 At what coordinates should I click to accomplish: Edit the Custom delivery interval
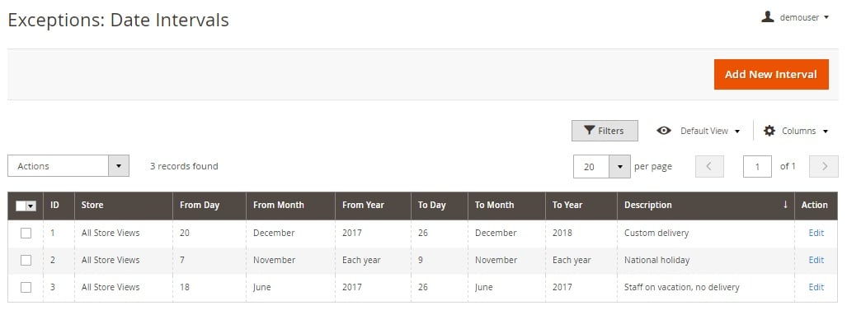click(x=816, y=233)
